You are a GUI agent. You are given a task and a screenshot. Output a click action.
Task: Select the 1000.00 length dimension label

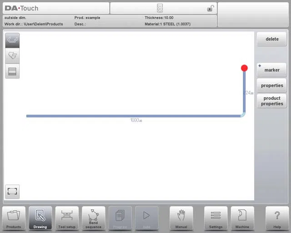click(x=136, y=120)
